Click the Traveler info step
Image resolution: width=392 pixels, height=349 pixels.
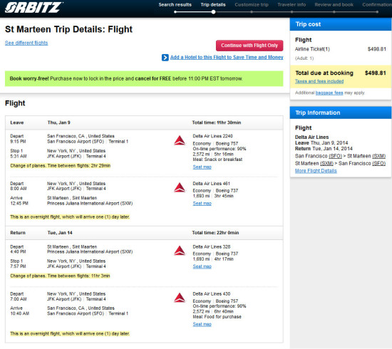pyautogui.click(x=292, y=5)
